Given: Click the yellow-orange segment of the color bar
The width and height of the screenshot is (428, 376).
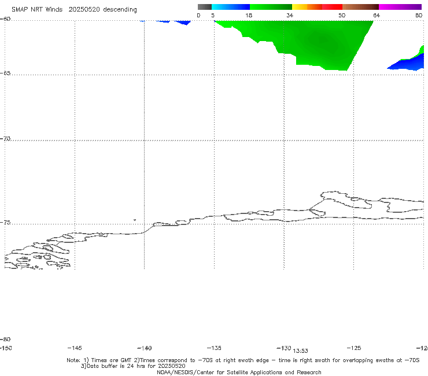Looking at the screenshot, I should pyautogui.click(x=307, y=7).
